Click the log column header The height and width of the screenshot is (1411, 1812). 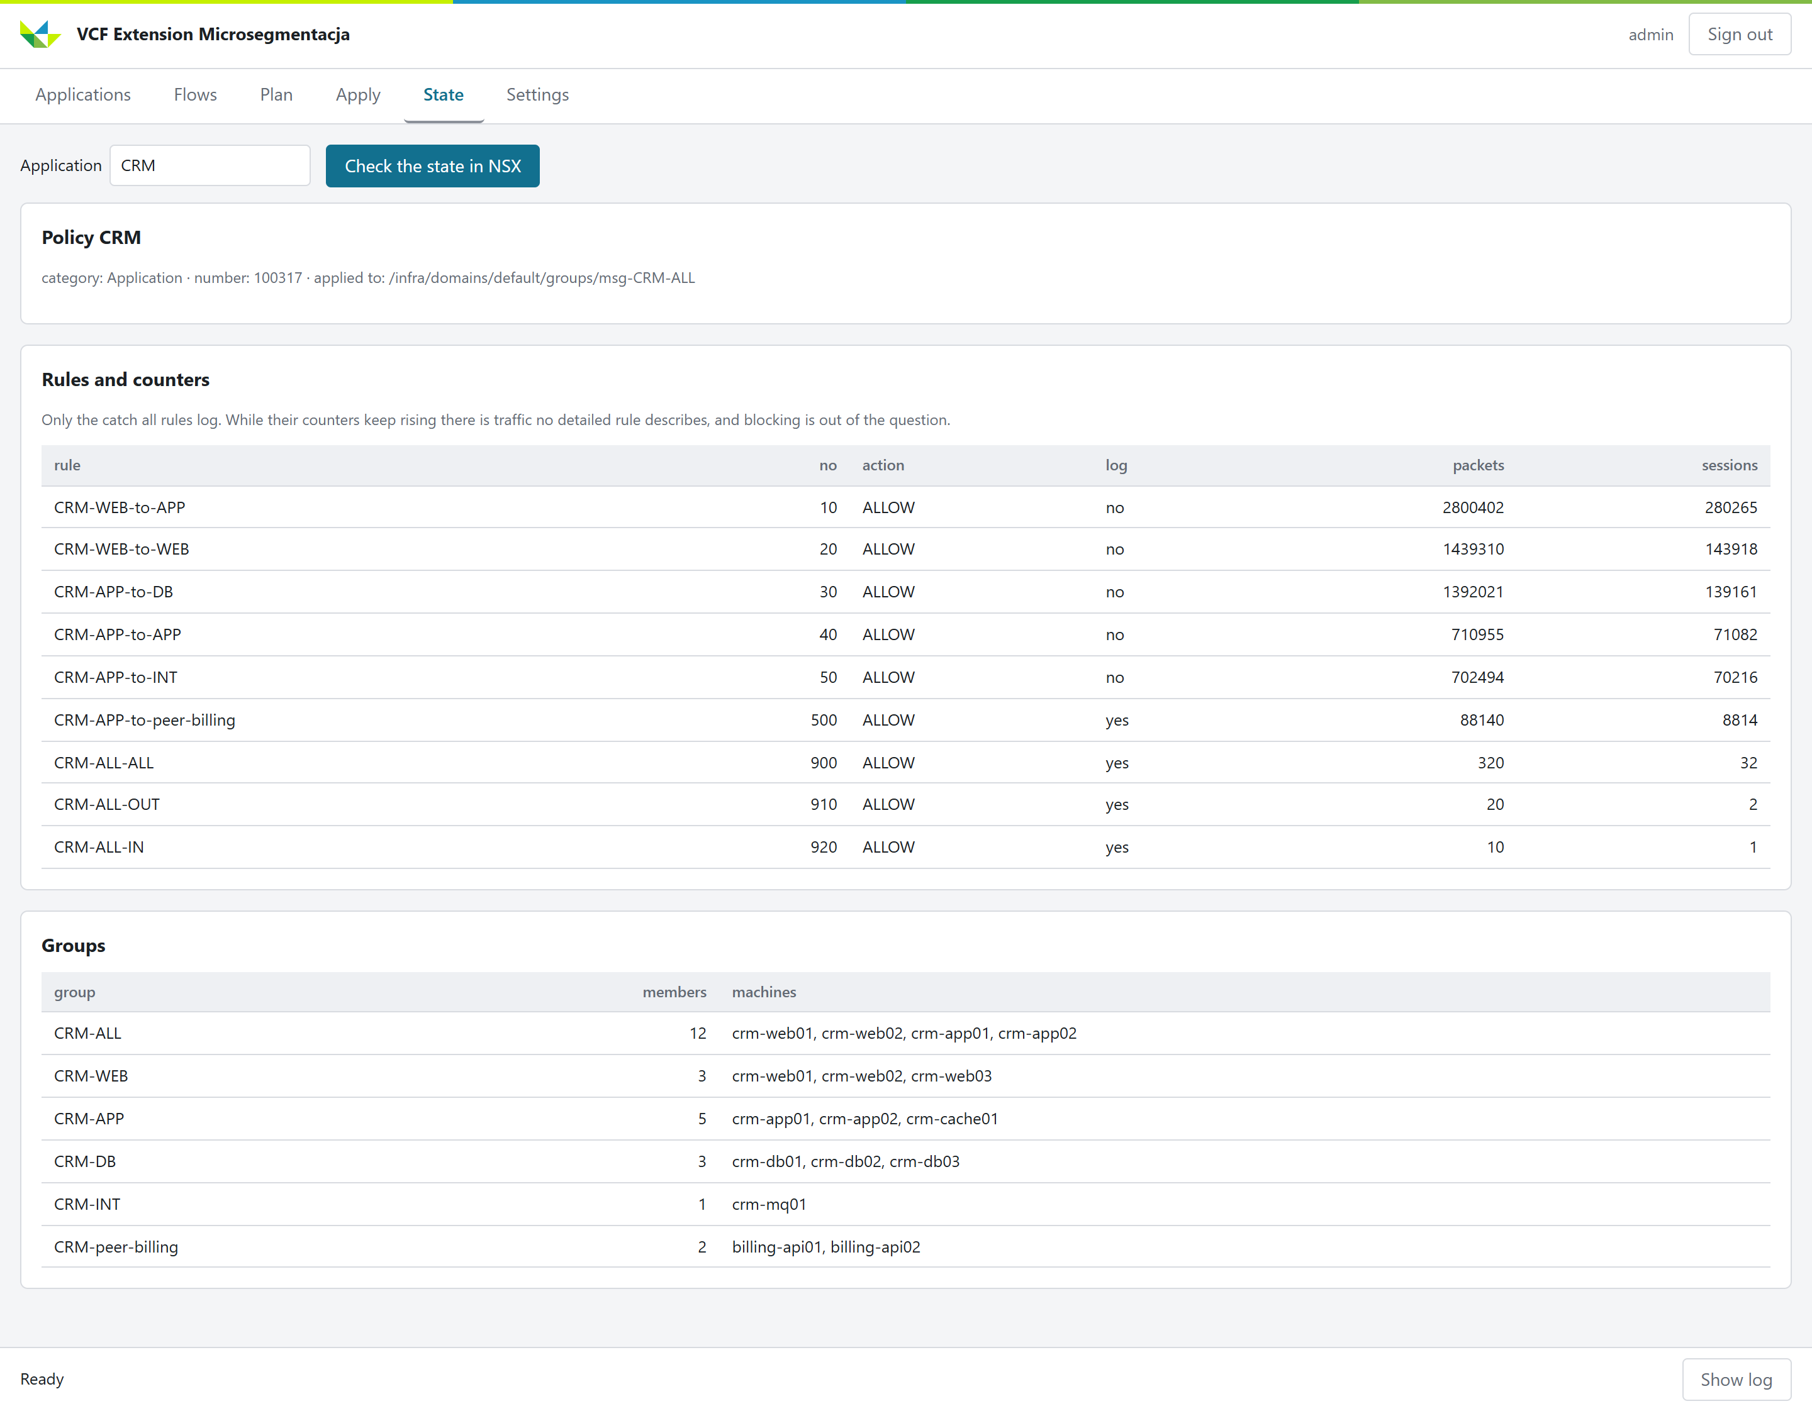(1116, 465)
